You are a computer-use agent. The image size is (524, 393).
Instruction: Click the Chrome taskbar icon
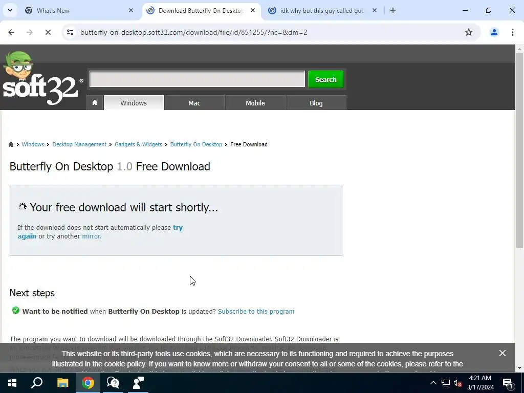click(x=88, y=383)
